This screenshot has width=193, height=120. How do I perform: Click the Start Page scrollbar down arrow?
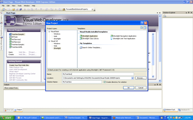click(x=160, y=81)
